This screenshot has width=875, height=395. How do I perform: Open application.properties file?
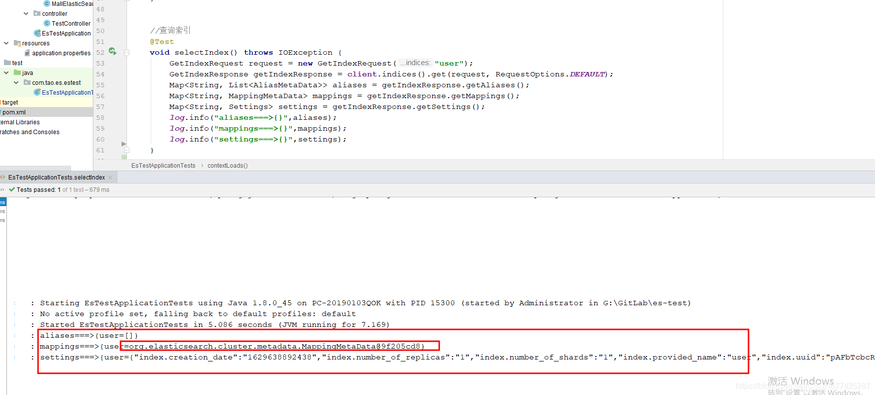pos(61,53)
